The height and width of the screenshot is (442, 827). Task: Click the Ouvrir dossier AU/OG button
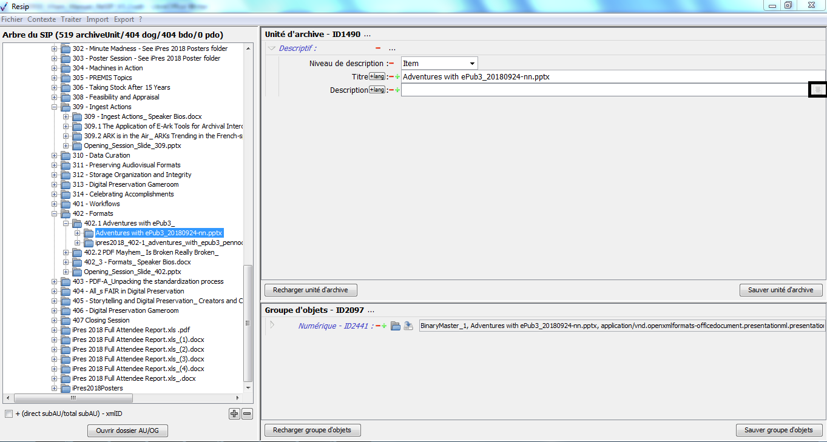click(x=127, y=431)
